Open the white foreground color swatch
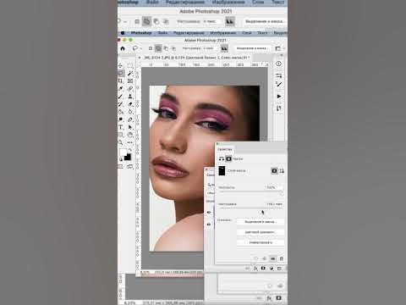 (x=123, y=152)
